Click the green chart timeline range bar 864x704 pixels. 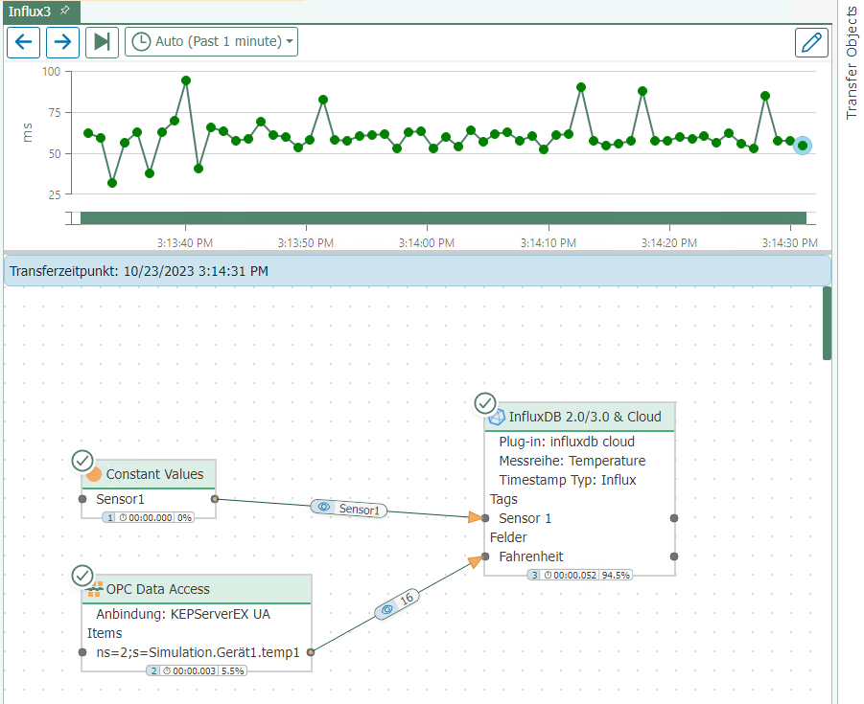tap(441, 218)
